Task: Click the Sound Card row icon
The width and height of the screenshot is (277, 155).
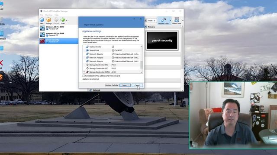Action: 87,50
